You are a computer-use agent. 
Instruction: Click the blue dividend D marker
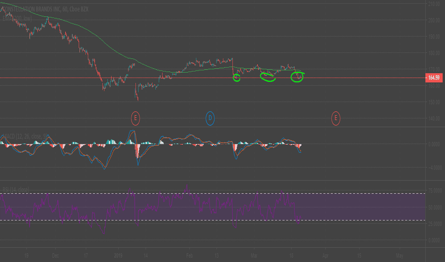(x=210, y=118)
